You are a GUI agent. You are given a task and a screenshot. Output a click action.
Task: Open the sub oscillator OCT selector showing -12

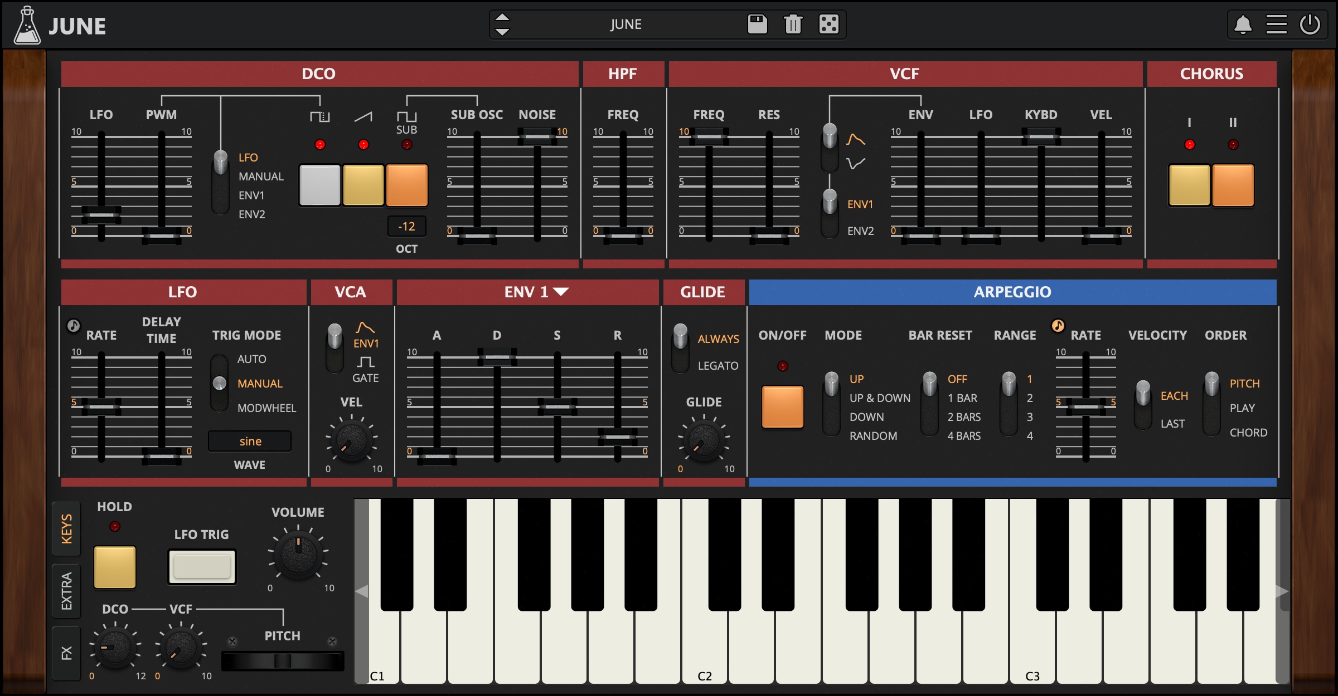coord(406,226)
